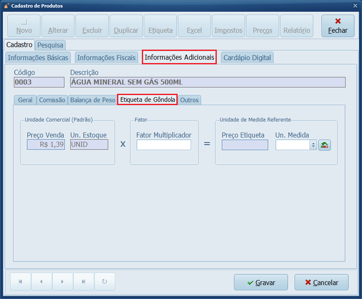The width and height of the screenshot is (362, 299).
Task: Click the refresh records icon
Action: [104, 282]
